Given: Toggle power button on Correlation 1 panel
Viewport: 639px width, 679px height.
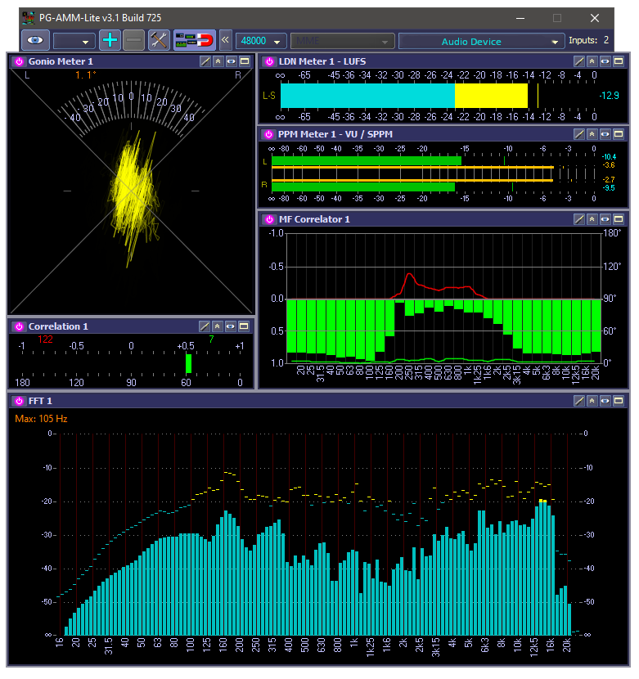Looking at the screenshot, I should tap(19, 326).
